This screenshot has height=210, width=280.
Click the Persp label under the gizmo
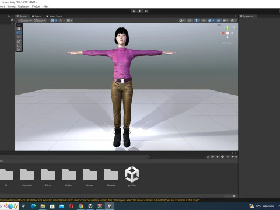tap(227, 43)
